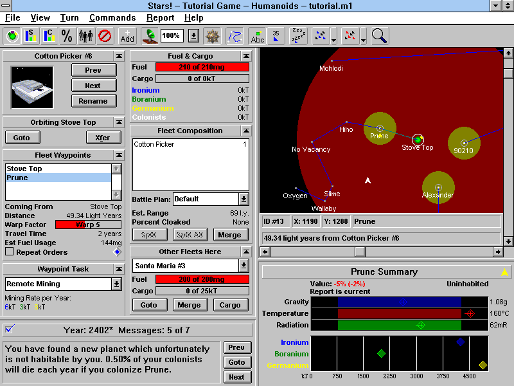Select the normal planet view icon
The width and height of the screenshot is (514, 386).
pyautogui.click(x=12, y=36)
